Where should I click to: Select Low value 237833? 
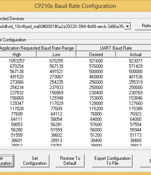pyautogui.click(x=56, y=87)
